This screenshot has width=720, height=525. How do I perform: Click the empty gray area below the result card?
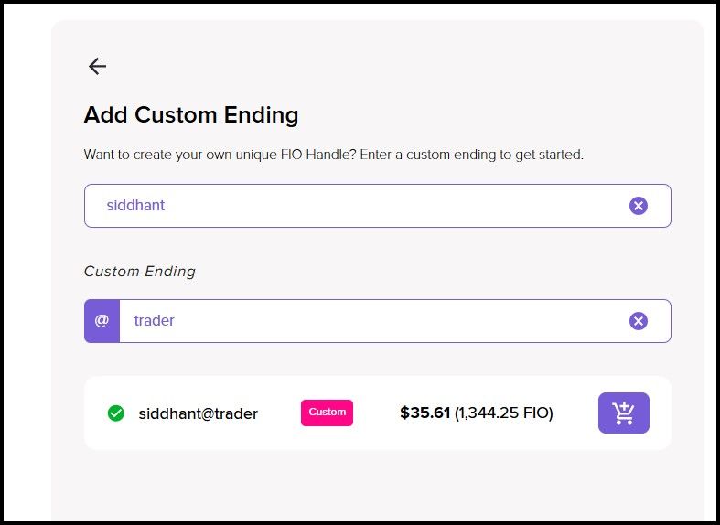[x=366, y=485]
